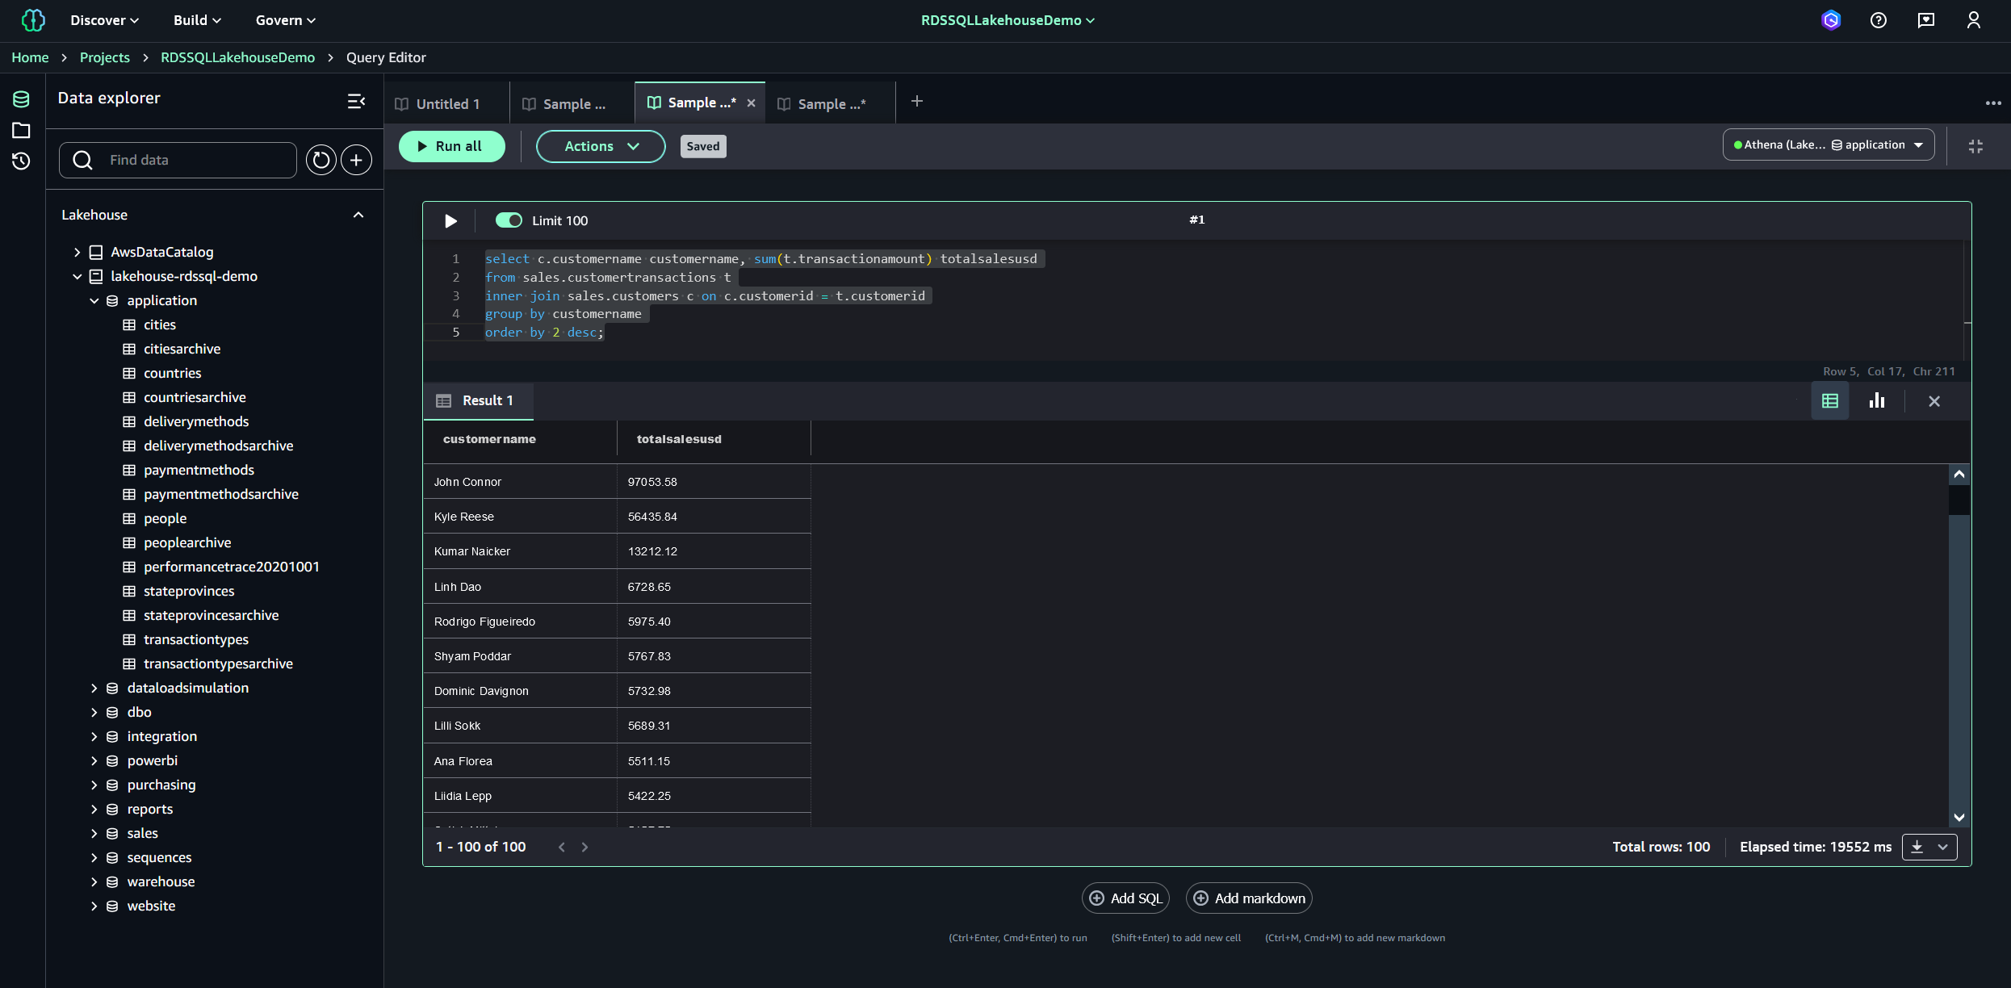The width and height of the screenshot is (2011, 988).
Task: Run the query cell with play icon
Action: (450, 221)
